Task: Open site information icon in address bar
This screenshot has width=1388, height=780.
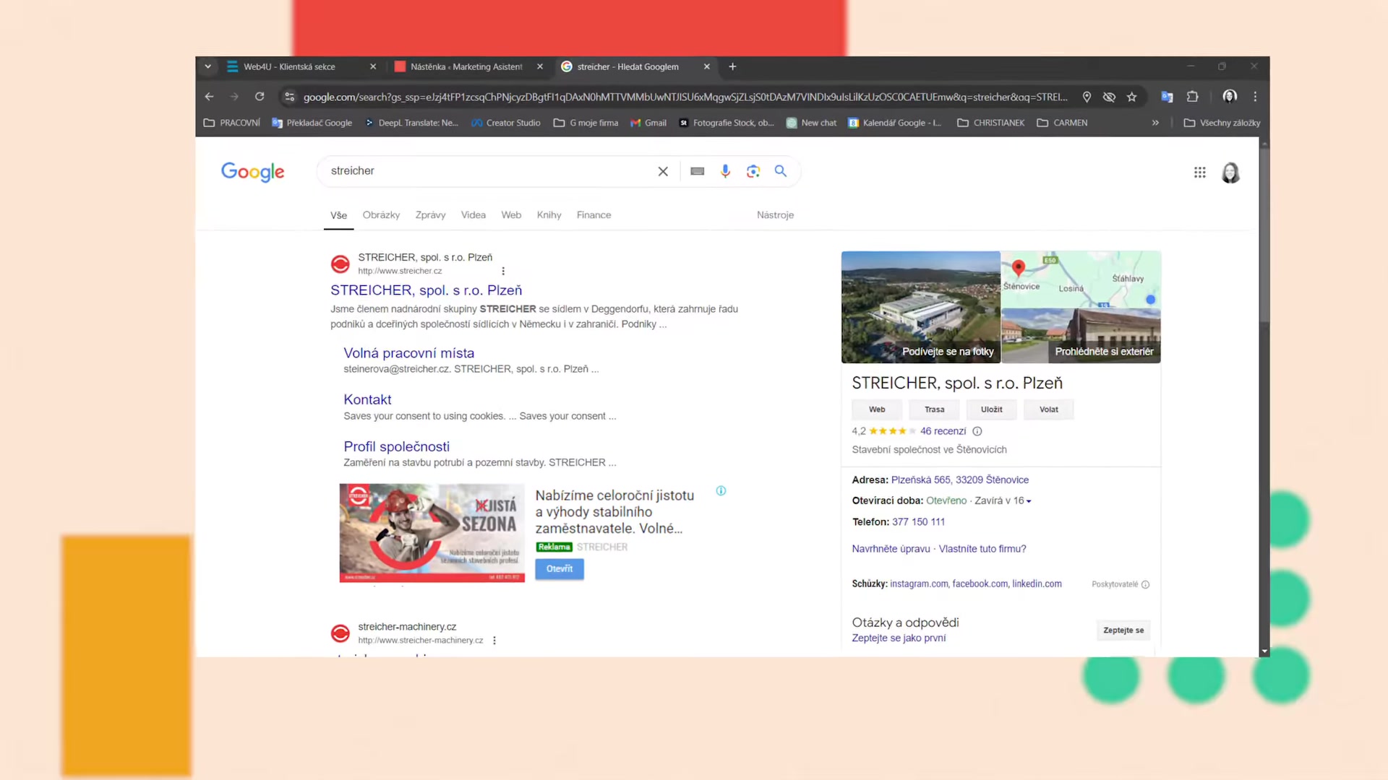Action: pyautogui.click(x=290, y=97)
